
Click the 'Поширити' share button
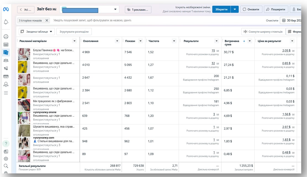276,9
